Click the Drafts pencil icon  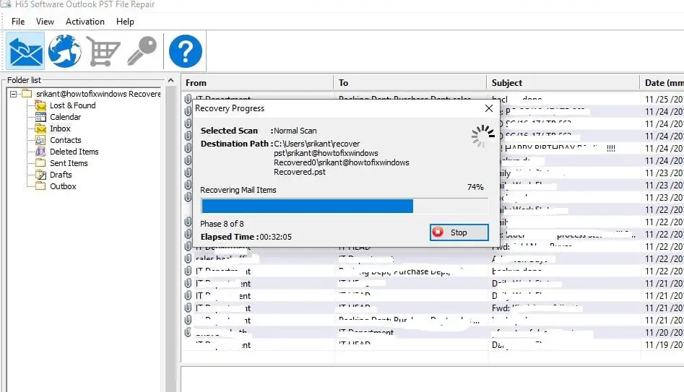tap(40, 175)
